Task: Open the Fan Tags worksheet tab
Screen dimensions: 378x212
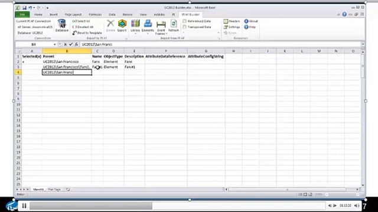Action: coord(54,190)
